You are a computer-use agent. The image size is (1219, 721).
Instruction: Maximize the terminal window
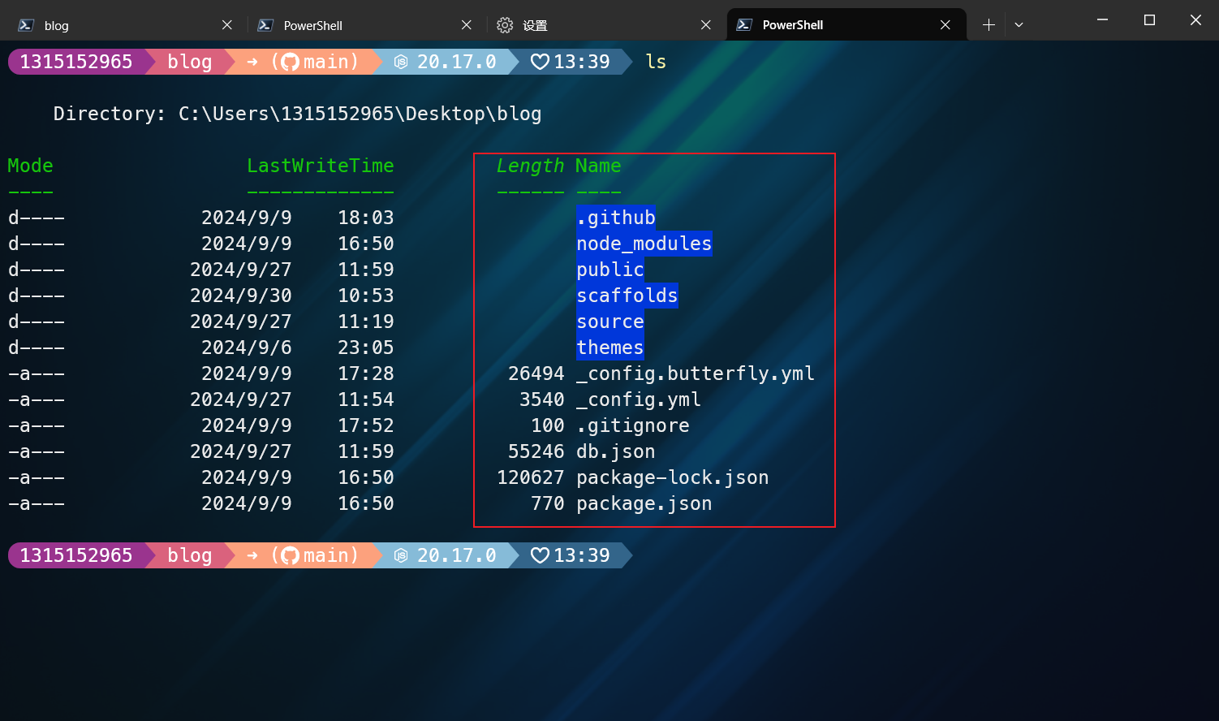pos(1149,20)
